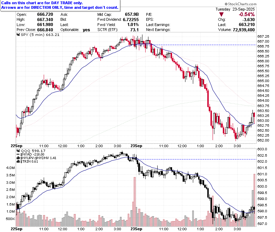Click the $TRIN legend bar icon
Image resolution: width=275 pixels, height=232 pixels.
[18, 162]
